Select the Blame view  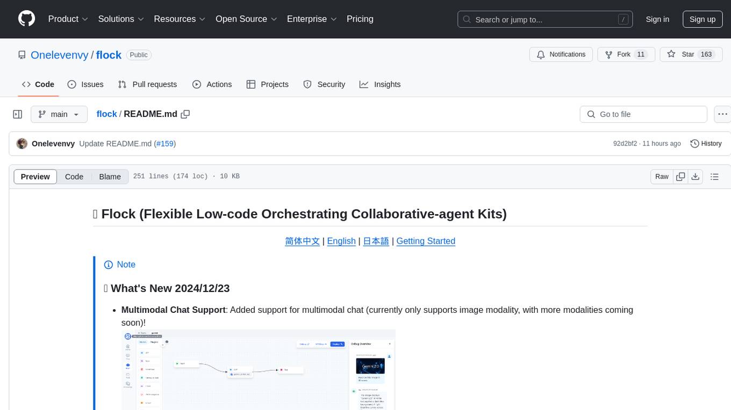point(110,177)
